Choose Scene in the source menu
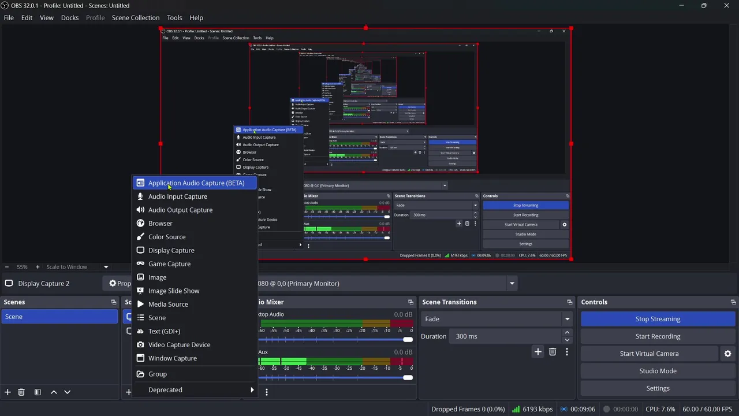 point(195,318)
